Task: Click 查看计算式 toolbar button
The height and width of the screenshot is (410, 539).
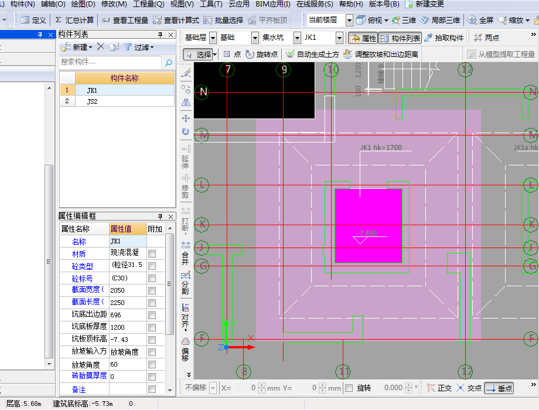Action: pyautogui.click(x=176, y=21)
